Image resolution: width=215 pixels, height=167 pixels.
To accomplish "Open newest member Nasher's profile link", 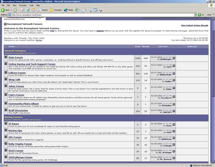I will (x=39, y=40).
